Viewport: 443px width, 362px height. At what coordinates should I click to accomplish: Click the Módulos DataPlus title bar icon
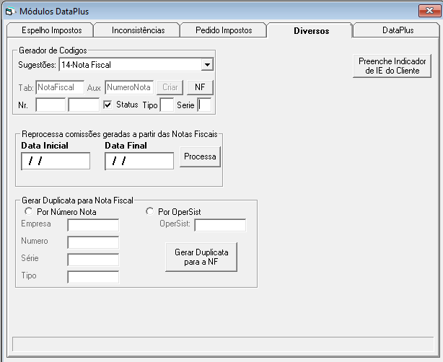(x=9, y=12)
